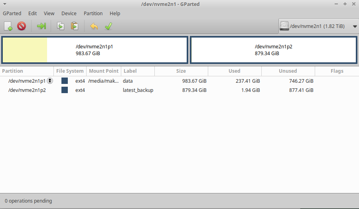The width and height of the screenshot is (359, 209).
Task: Select the /dev/nvme2n1p2 graphical partition block
Action: click(x=274, y=50)
